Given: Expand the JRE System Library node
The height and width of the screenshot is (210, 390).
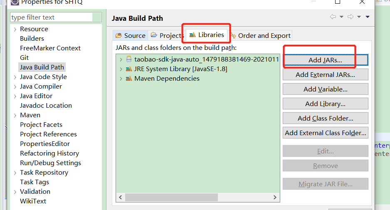Looking at the screenshot, I should (x=121, y=69).
